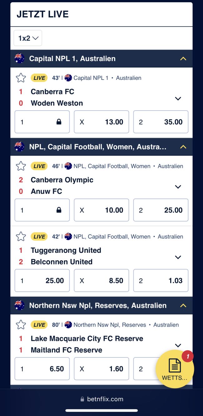203x416 pixels.
Task: Show more markets for Tuggeranong United match
Action: point(178,257)
